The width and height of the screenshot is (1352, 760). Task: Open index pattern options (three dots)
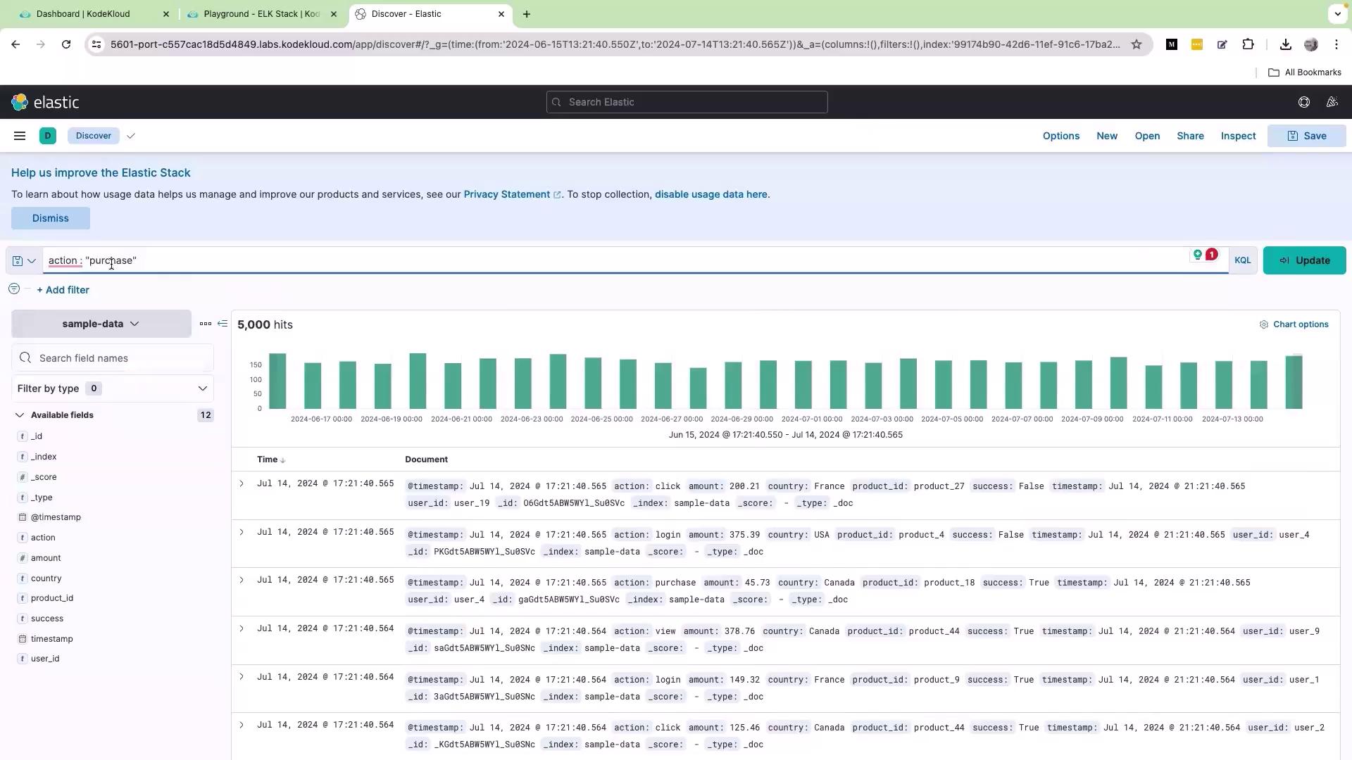pyautogui.click(x=205, y=324)
